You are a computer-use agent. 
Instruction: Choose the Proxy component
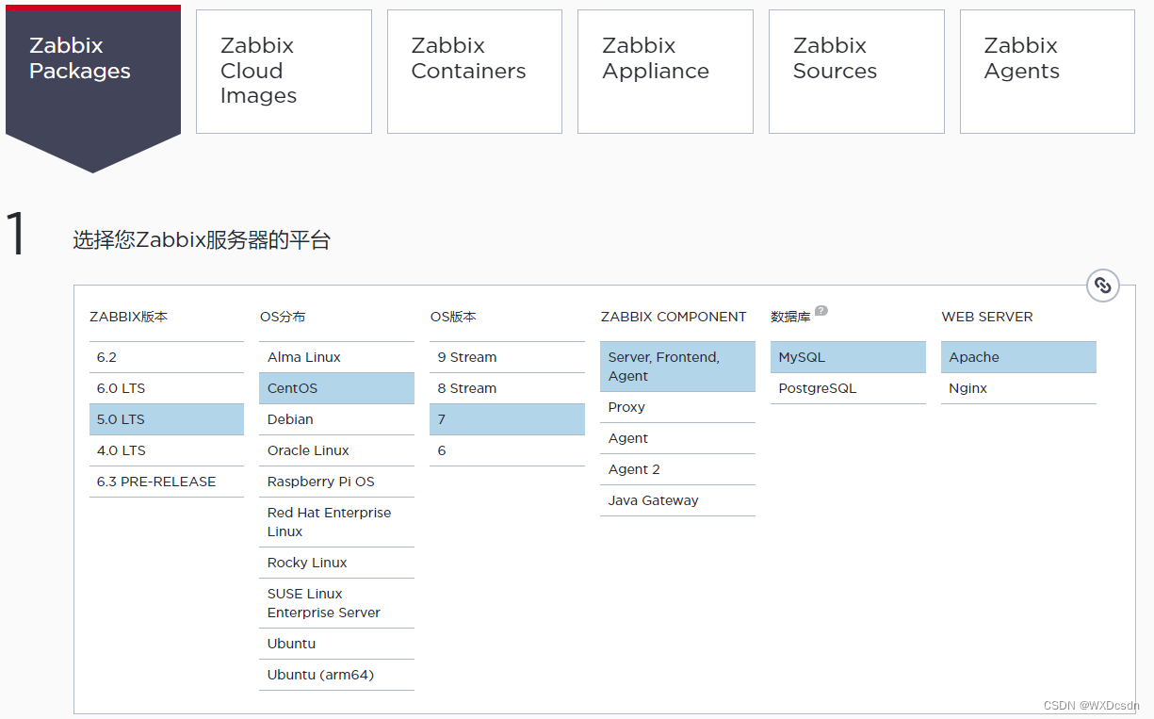click(x=677, y=406)
